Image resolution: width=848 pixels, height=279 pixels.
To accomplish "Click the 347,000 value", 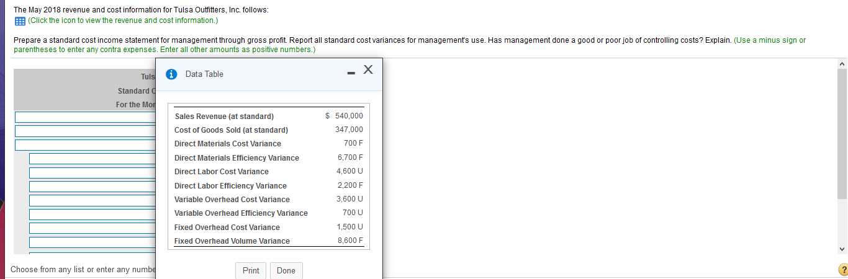I will (350, 130).
